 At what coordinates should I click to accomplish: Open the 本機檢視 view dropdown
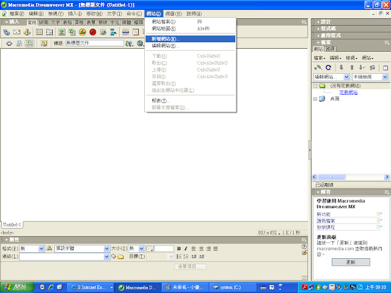[385, 77]
